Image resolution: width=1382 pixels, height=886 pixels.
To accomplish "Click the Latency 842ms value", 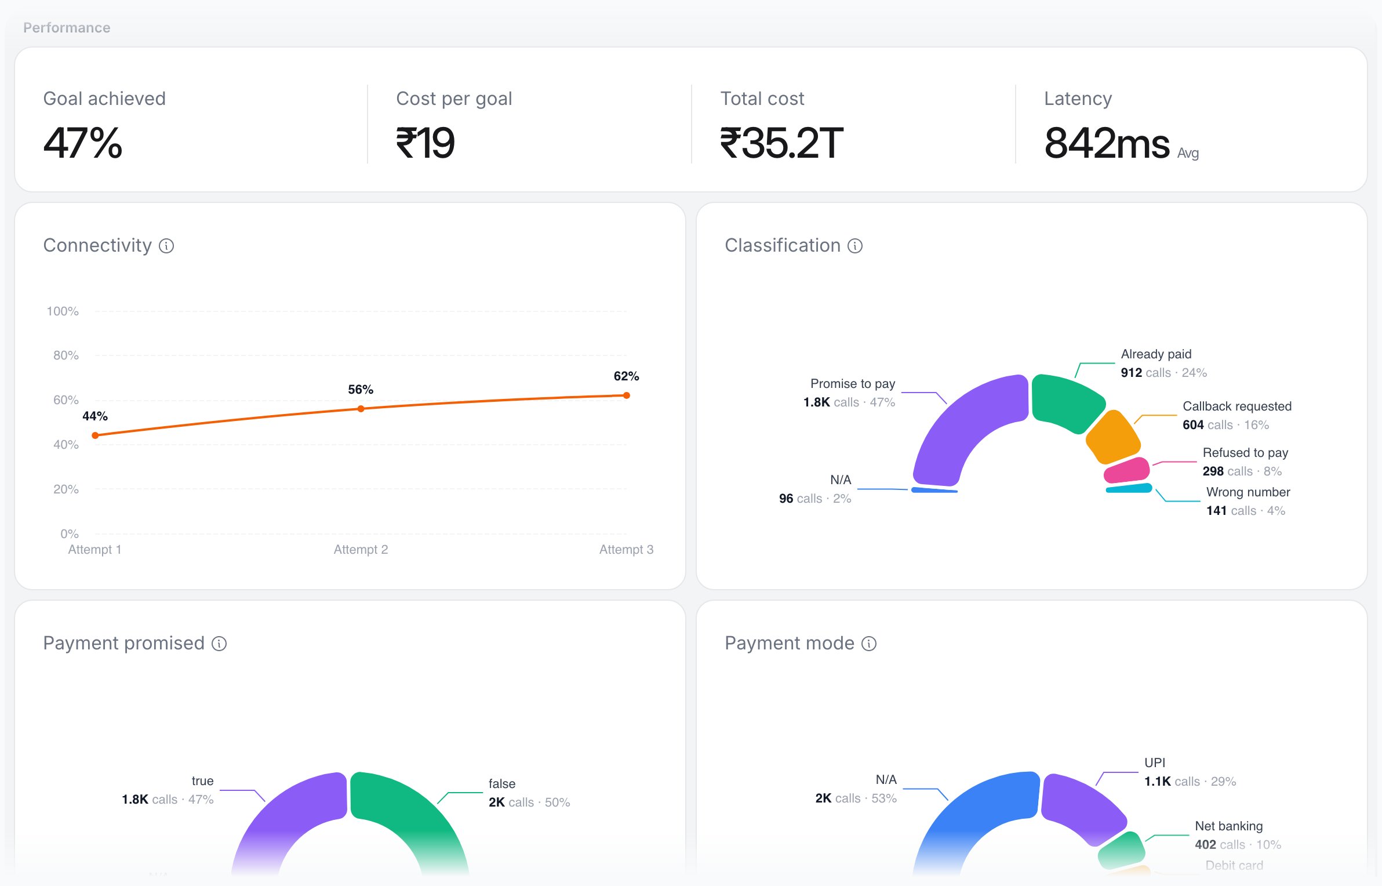I will pos(1107,143).
